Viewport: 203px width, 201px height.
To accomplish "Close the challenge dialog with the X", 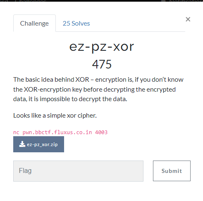I will click(x=188, y=19).
